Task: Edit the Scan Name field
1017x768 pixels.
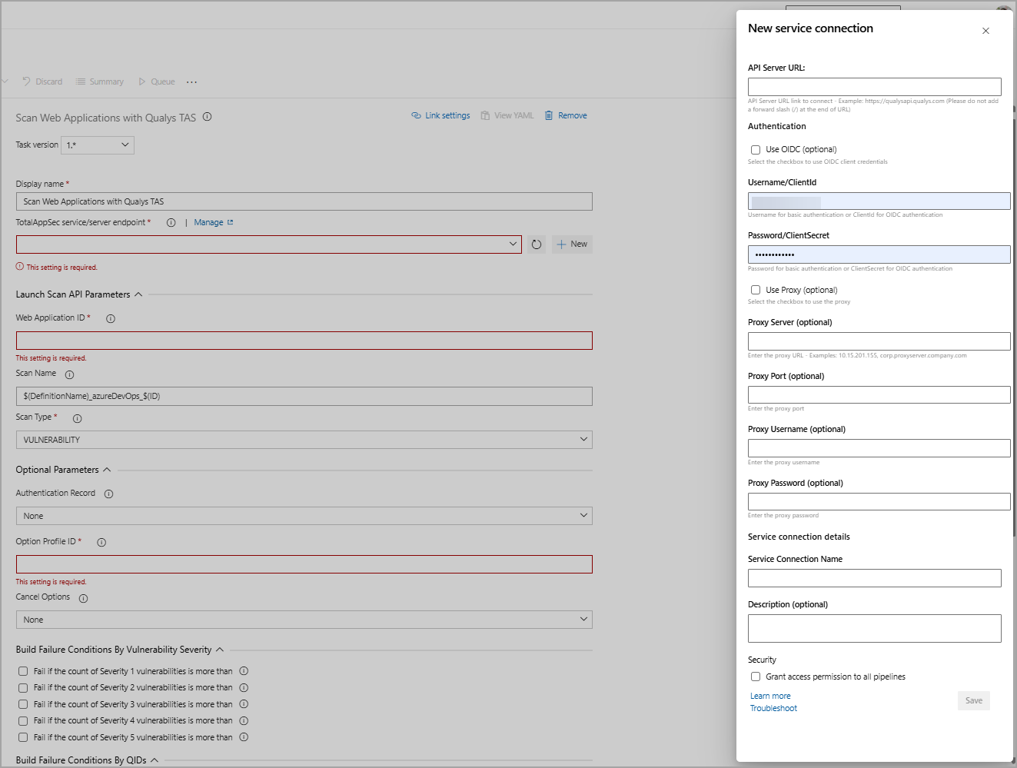Action: (x=304, y=396)
